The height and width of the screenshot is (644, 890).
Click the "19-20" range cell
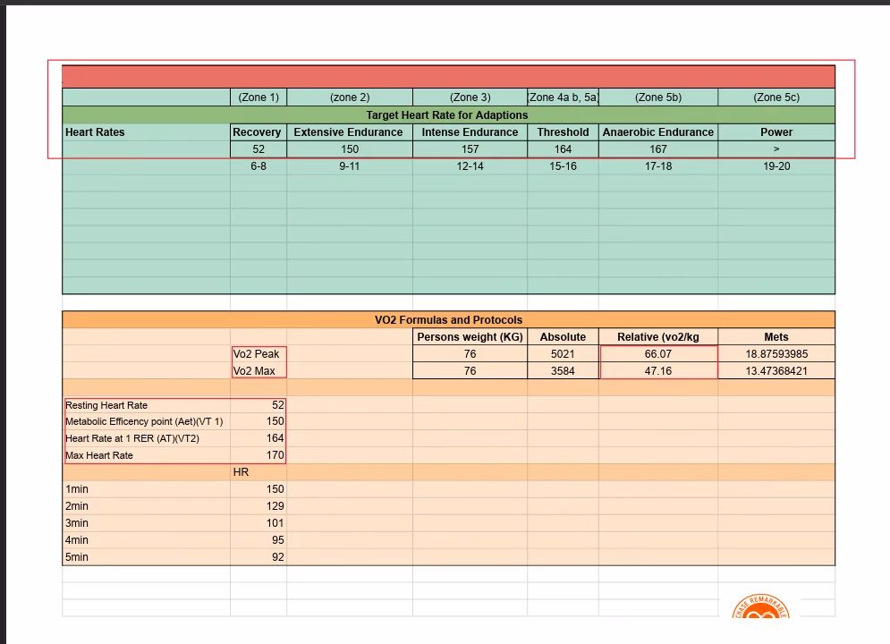[776, 166]
